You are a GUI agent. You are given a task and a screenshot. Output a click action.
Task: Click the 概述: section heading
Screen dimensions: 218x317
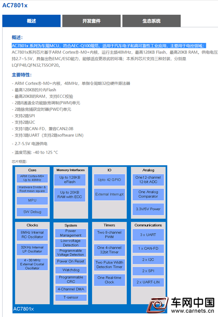pos(17,37)
